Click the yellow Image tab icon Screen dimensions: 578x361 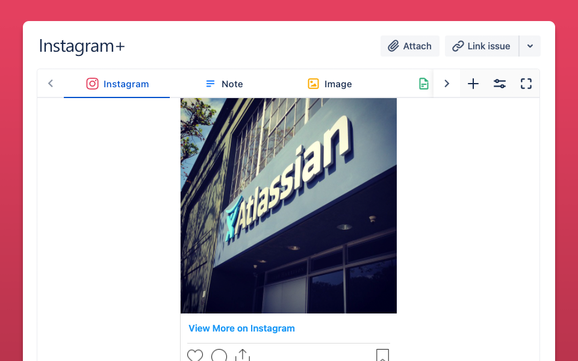click(x=313, y=84)
